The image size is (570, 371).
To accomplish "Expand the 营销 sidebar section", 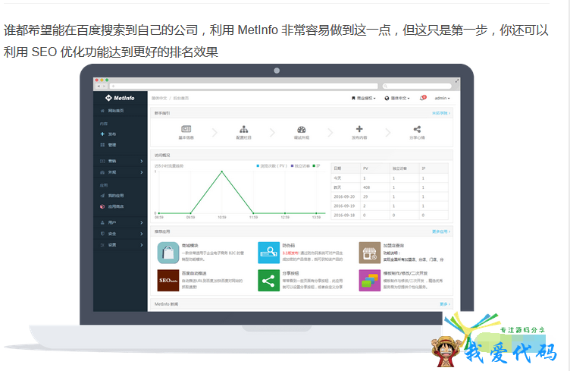I will click(121, 161).
